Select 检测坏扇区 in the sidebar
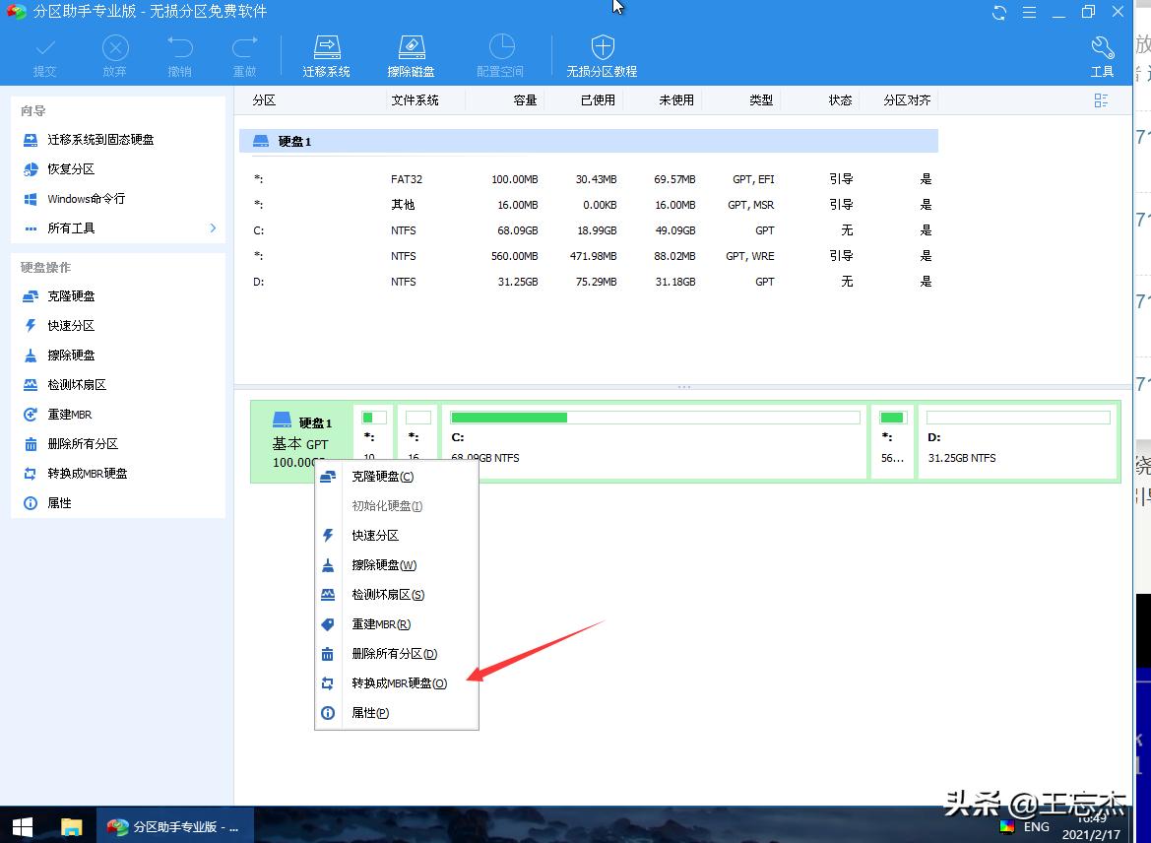The width and height of the screenshot is (1151, 843). point(76,385)
